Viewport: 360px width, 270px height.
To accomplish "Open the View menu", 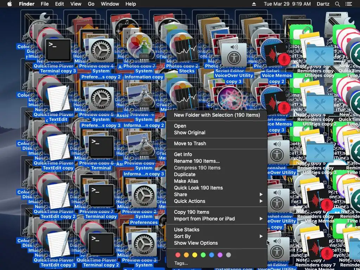I will pos(76,4).
